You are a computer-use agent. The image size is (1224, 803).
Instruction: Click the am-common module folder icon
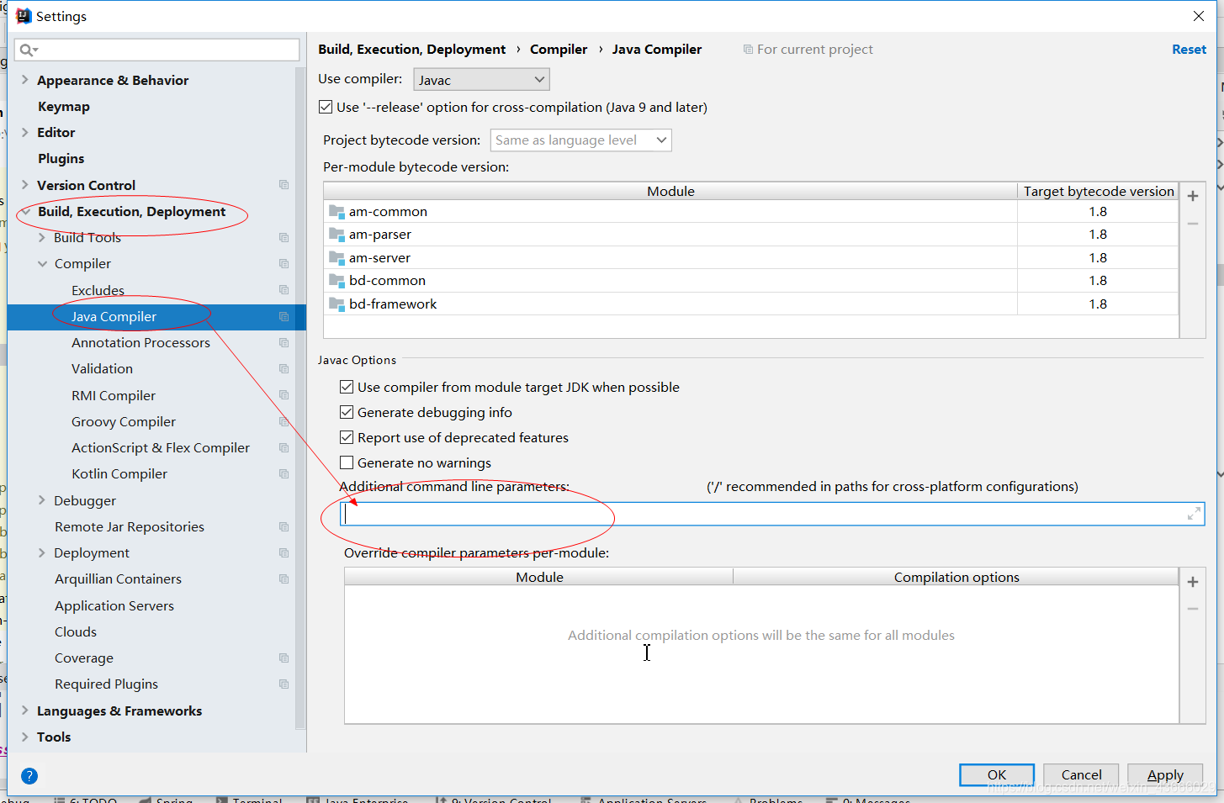(336, 212)
